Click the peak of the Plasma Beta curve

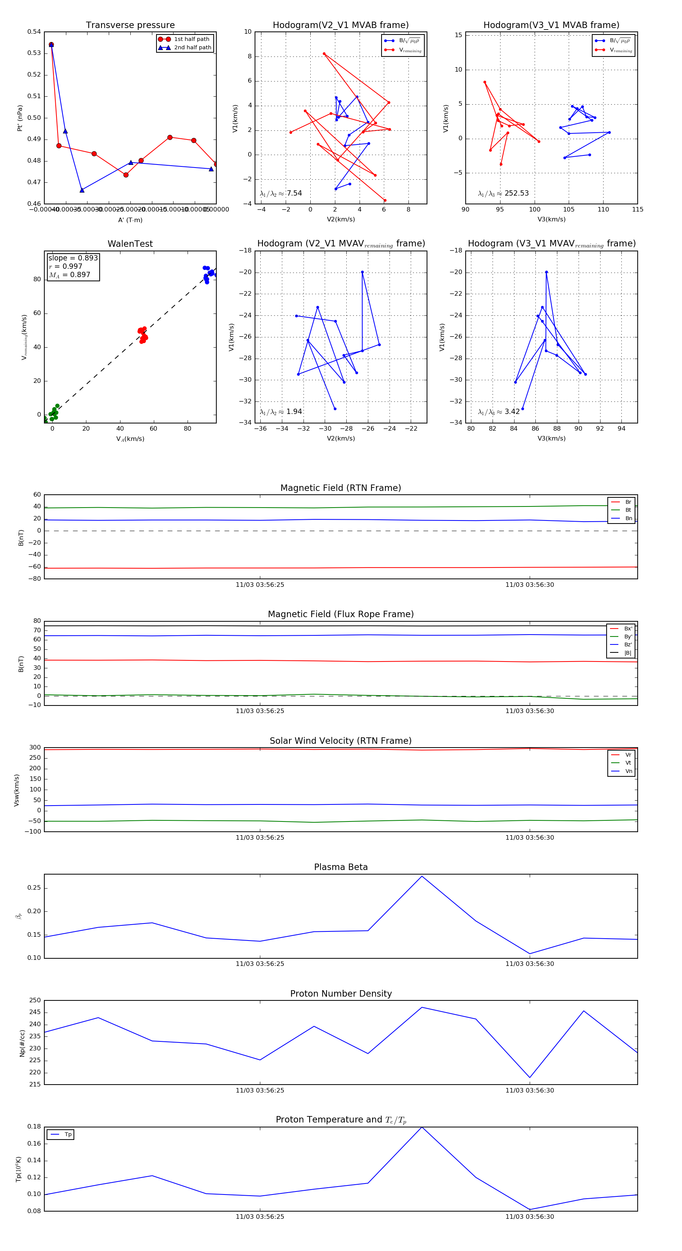tap(422, 876)
